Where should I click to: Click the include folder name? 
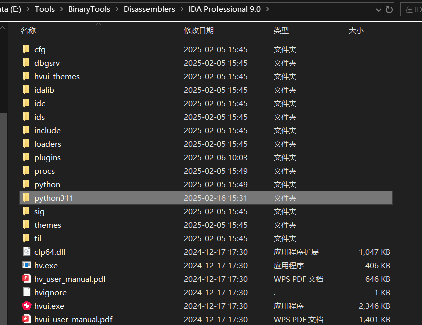[x=47, y=130]
